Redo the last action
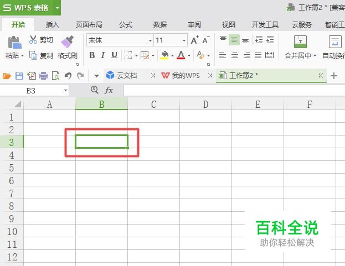345x266 pixels. coord(80,76)
